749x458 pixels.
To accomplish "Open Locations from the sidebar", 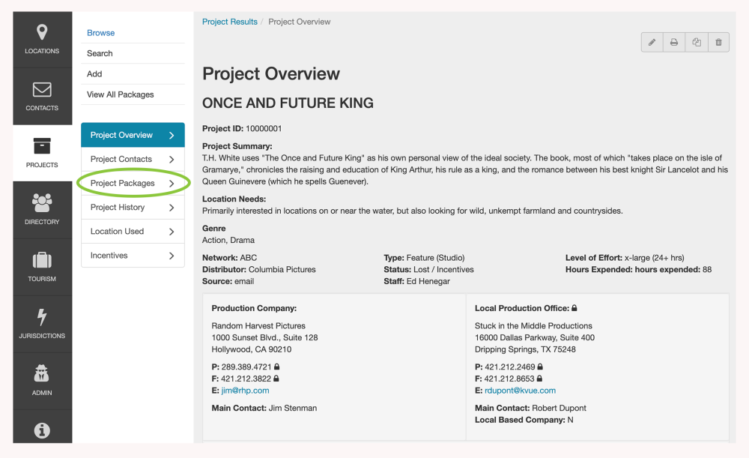I will point(42,40).
